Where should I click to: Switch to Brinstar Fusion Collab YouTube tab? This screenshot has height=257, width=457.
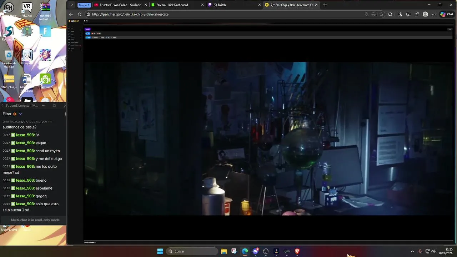120,5
